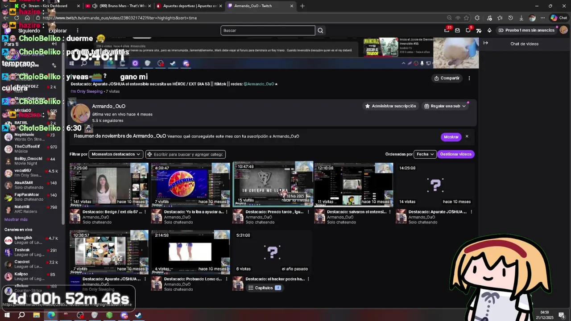Click the Twitch search magnifier button
Viewport: 571px width, 321px height.
click(320, 30)
